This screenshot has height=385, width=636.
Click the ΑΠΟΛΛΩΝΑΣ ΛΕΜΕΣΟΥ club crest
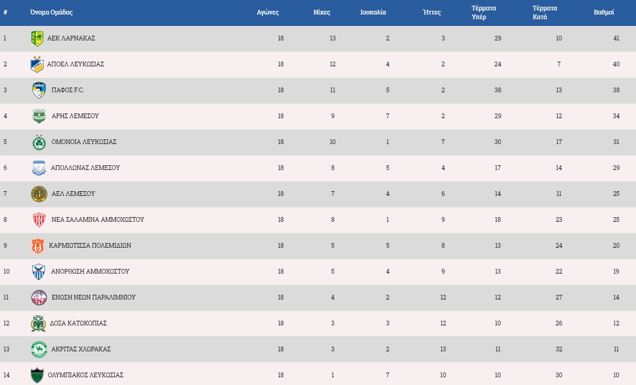tap(39, 168)
